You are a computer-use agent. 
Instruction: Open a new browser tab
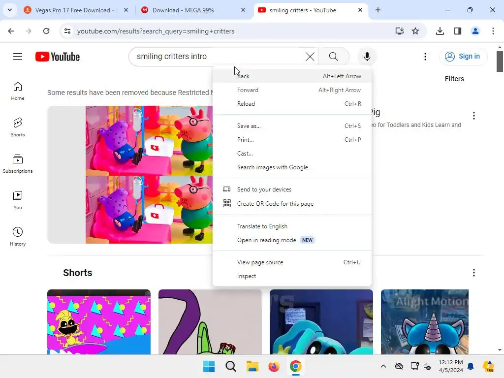tap(378, 10)
